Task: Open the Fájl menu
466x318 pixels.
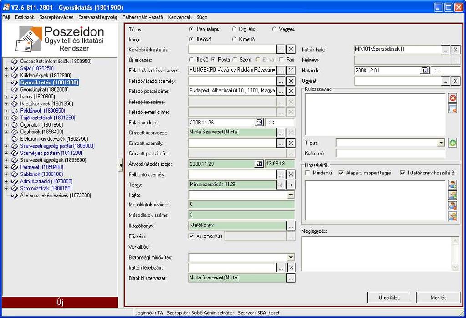Action: [x=6, y=17]
